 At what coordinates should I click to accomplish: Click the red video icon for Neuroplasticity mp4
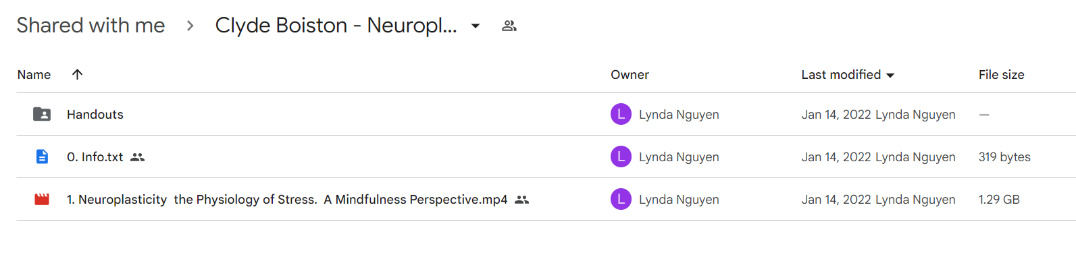tap(42, 199)
